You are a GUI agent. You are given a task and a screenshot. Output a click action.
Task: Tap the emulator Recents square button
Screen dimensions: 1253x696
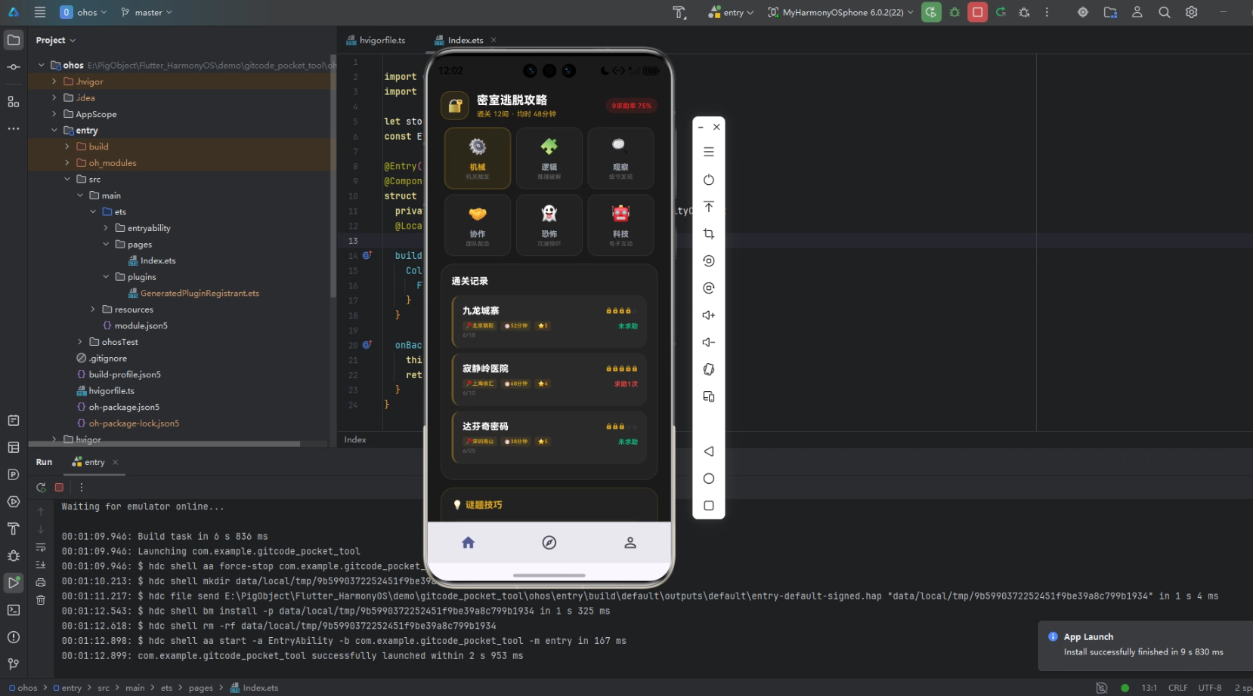(709, 506)
